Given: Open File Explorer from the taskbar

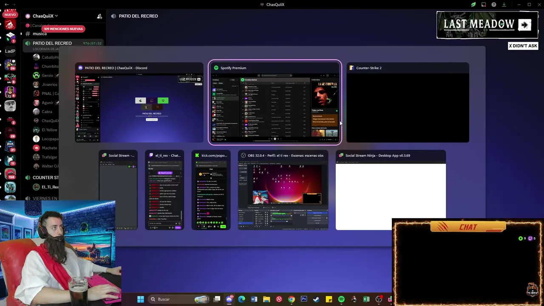Looking at the screenshot, I should [x=266, y=299].
